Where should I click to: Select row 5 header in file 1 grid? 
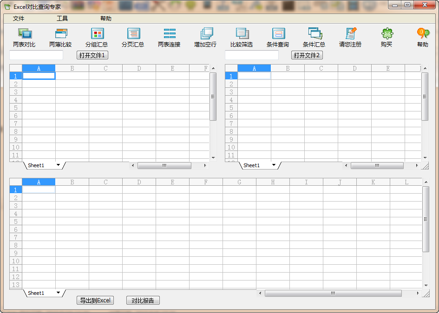pos(16,108)
